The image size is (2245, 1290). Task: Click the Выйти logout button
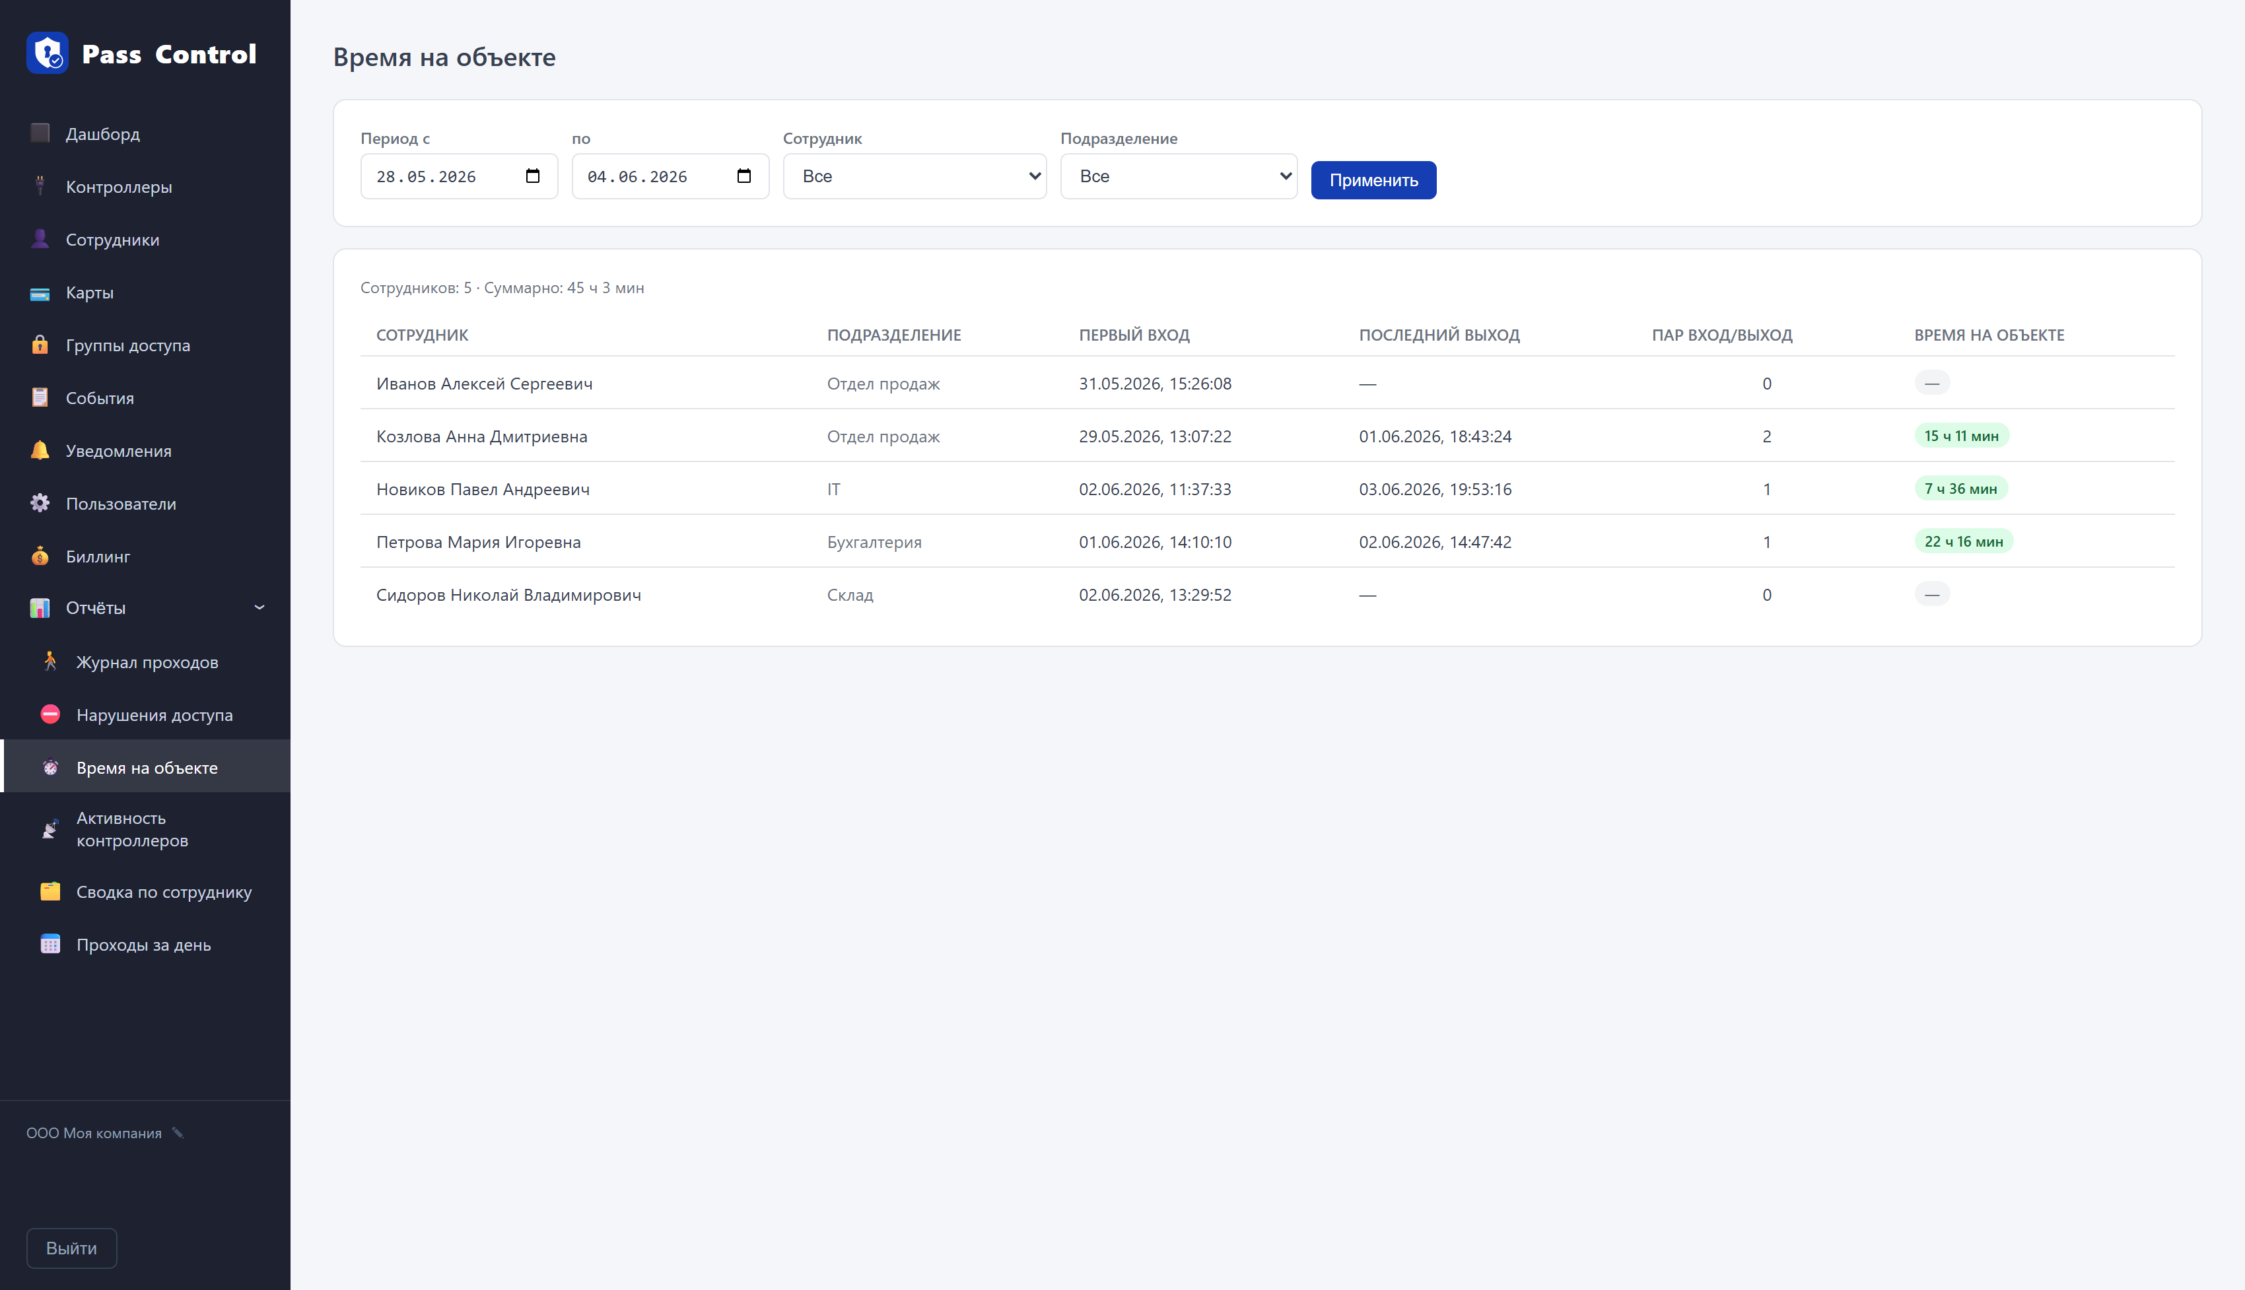coord(72,1248)
